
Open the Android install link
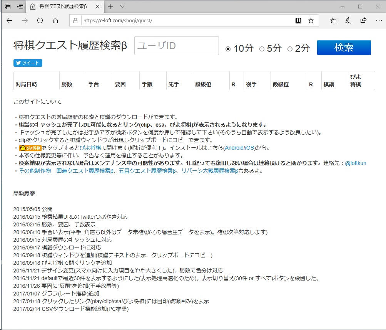pos(234,148)
